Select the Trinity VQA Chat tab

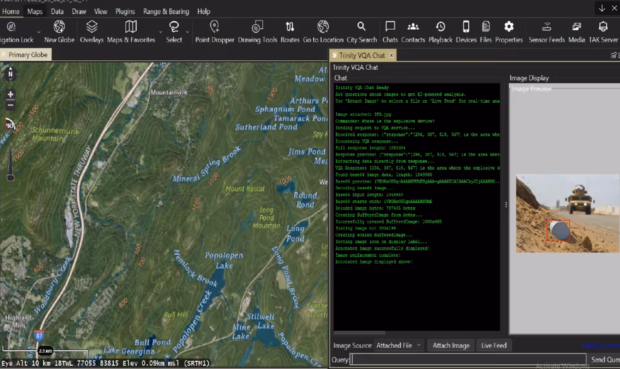point(362,56)
